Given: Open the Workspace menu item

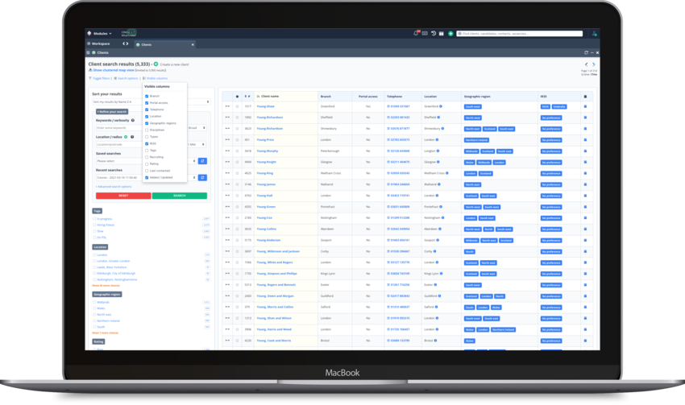Looking at the screenshot, I should [99, 43].
